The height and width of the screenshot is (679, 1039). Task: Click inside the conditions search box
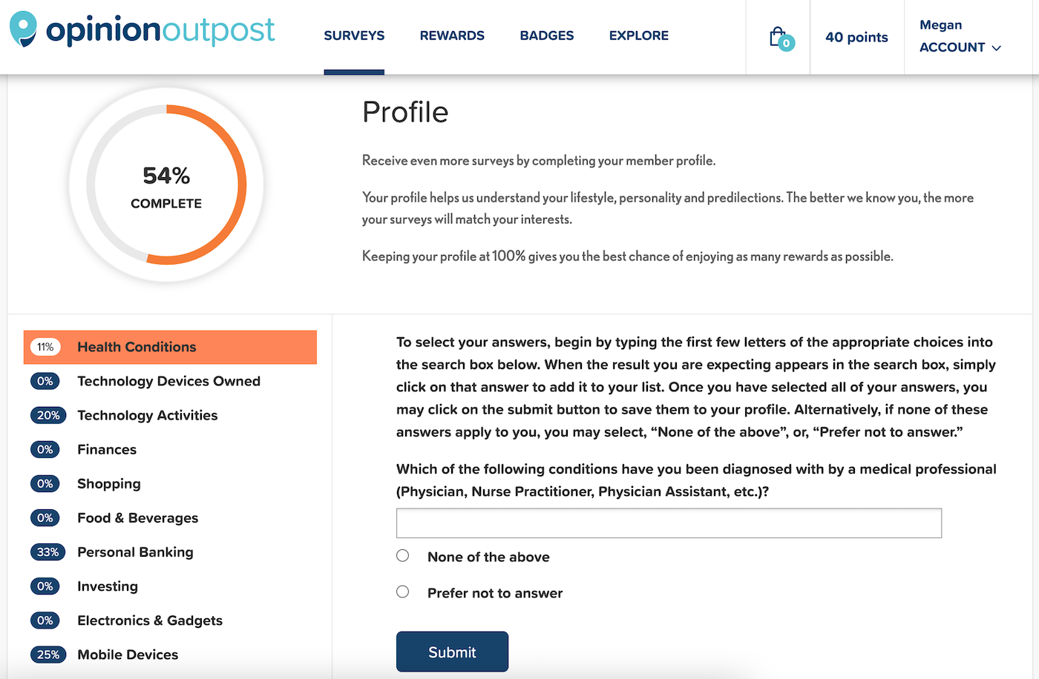point(669,523)
